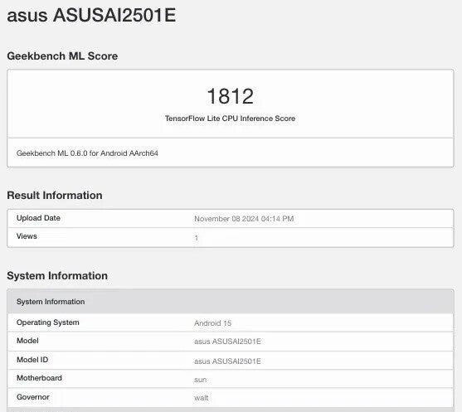The height and width of the screenshot is (412, 462).
Task: Select the Views count value 1
Action: point(197,238)
